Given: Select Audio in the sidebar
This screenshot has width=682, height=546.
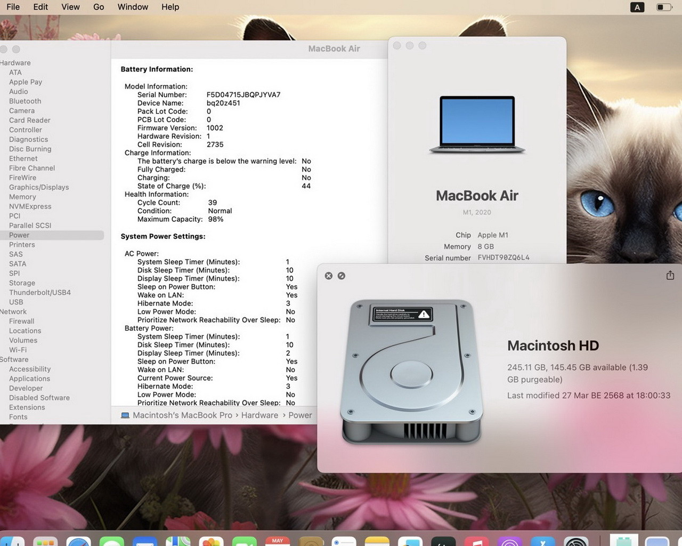Looking at the screenshot, I should (19, 92).
